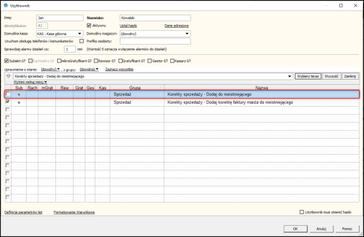Open the Dane adresowe link

tap(176, 26)
